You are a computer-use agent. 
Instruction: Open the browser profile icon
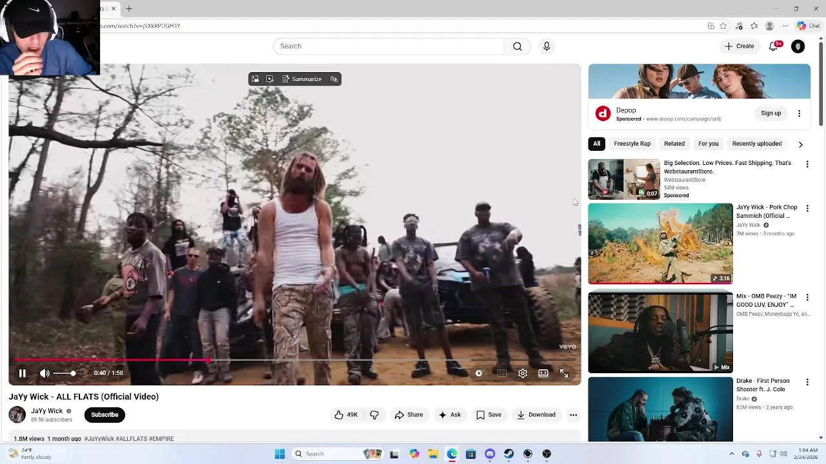pos(769,26)
